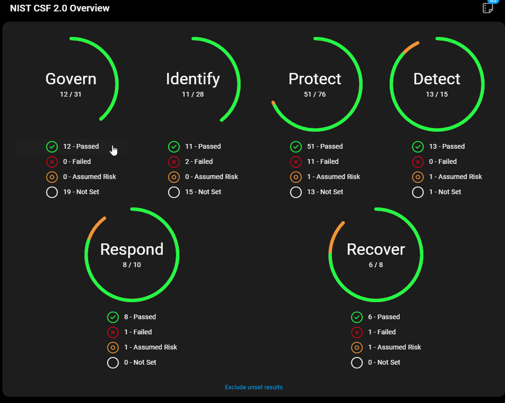Open the Govern 12 / 31 gauge

71,84
